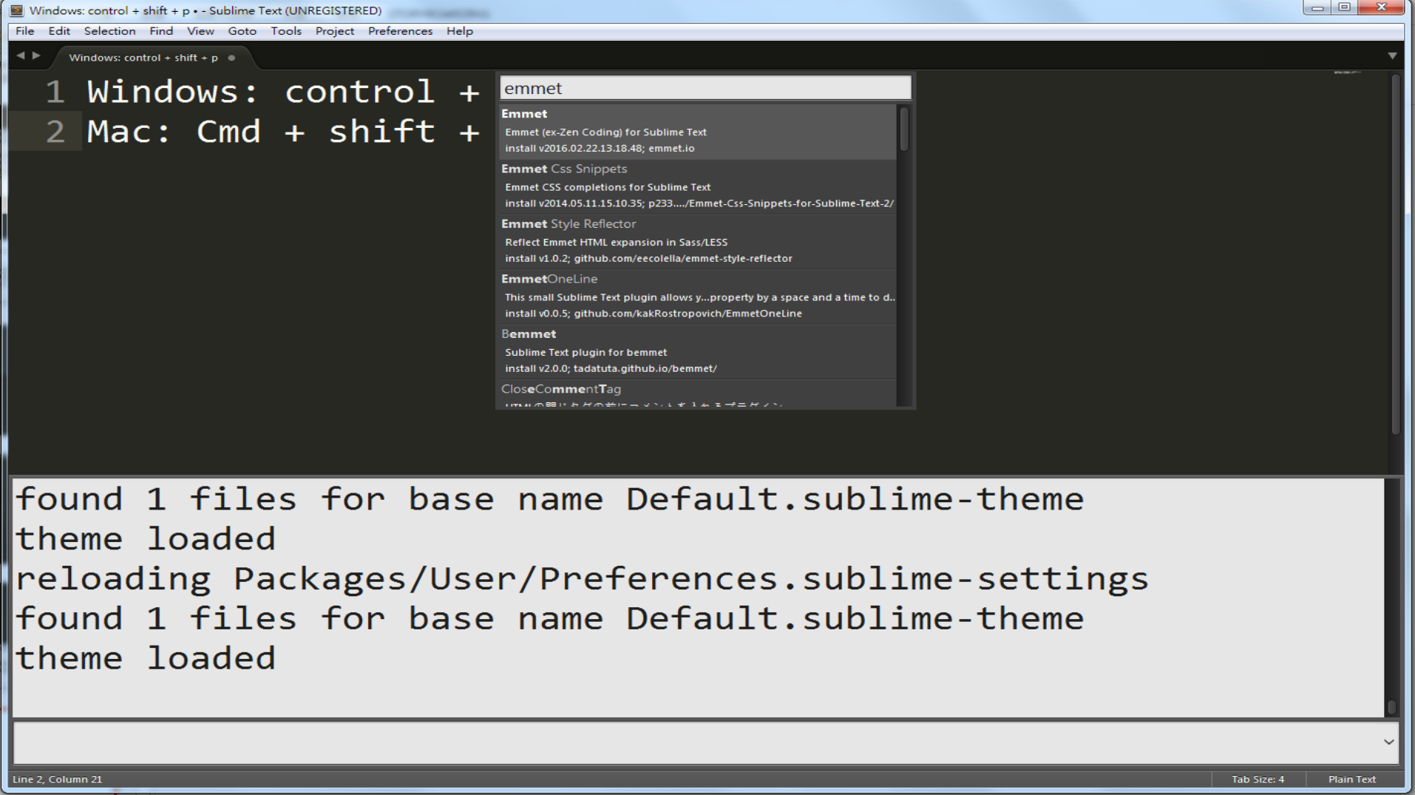
Task: Open the Selection menu
Action: pyautogui.click(x=109, y=31)
